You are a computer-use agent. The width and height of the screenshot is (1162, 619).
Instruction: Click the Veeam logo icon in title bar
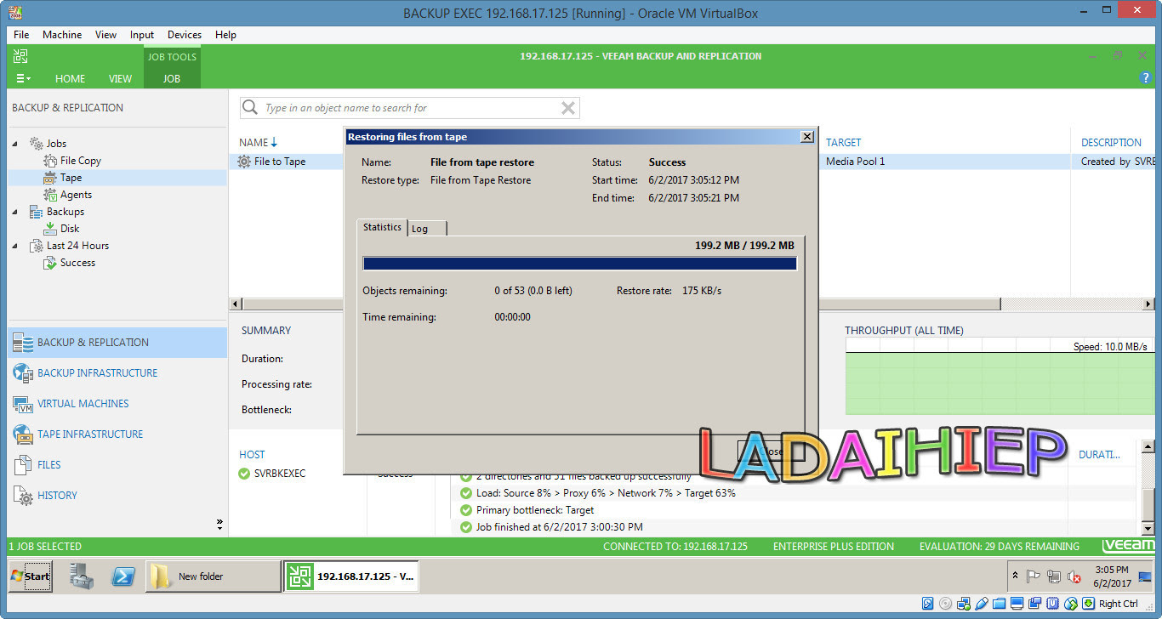(20, 56)
